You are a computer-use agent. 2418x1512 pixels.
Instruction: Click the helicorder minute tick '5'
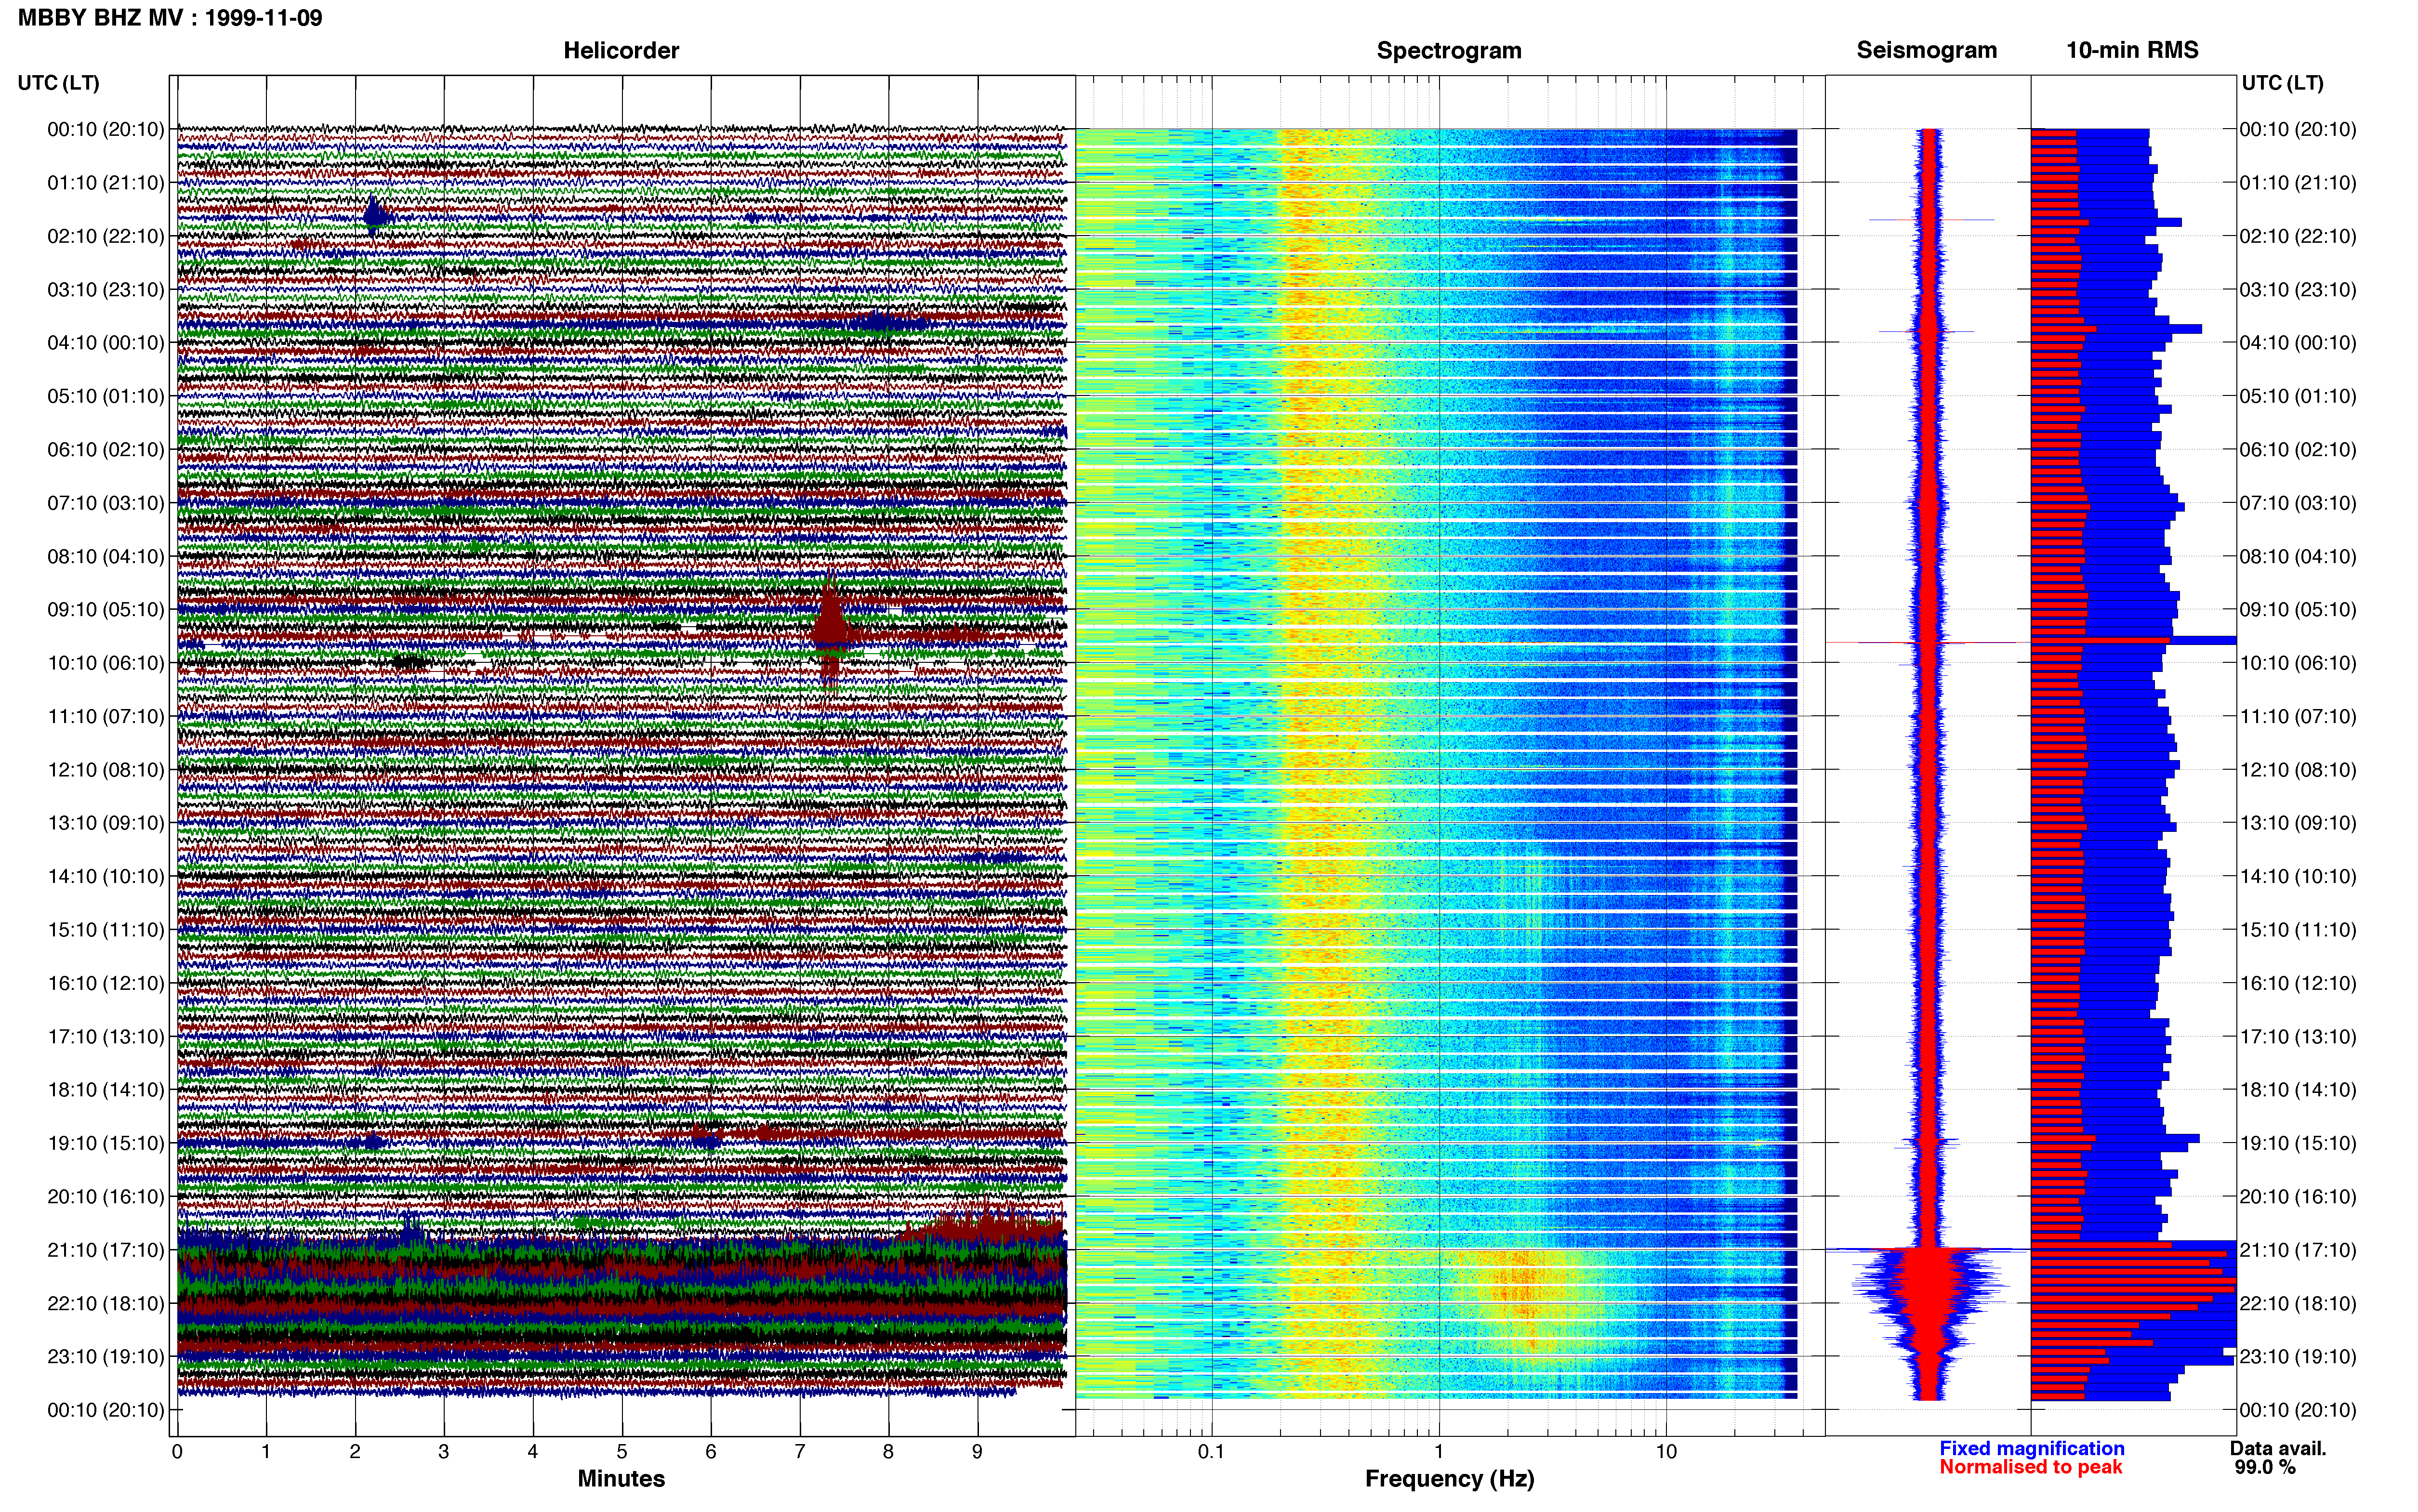[622, 1452]
